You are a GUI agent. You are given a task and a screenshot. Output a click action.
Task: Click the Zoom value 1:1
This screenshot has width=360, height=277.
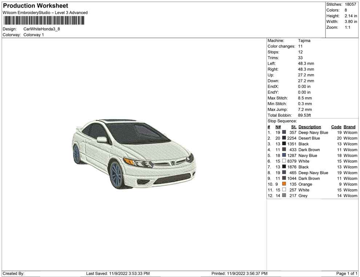(348, 27)
